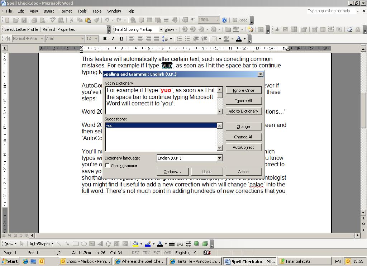This screenshot has width=367, height=266.
Task: Click the Print toolbar icon
Action: pyautogui.click(x=34, y=20)
